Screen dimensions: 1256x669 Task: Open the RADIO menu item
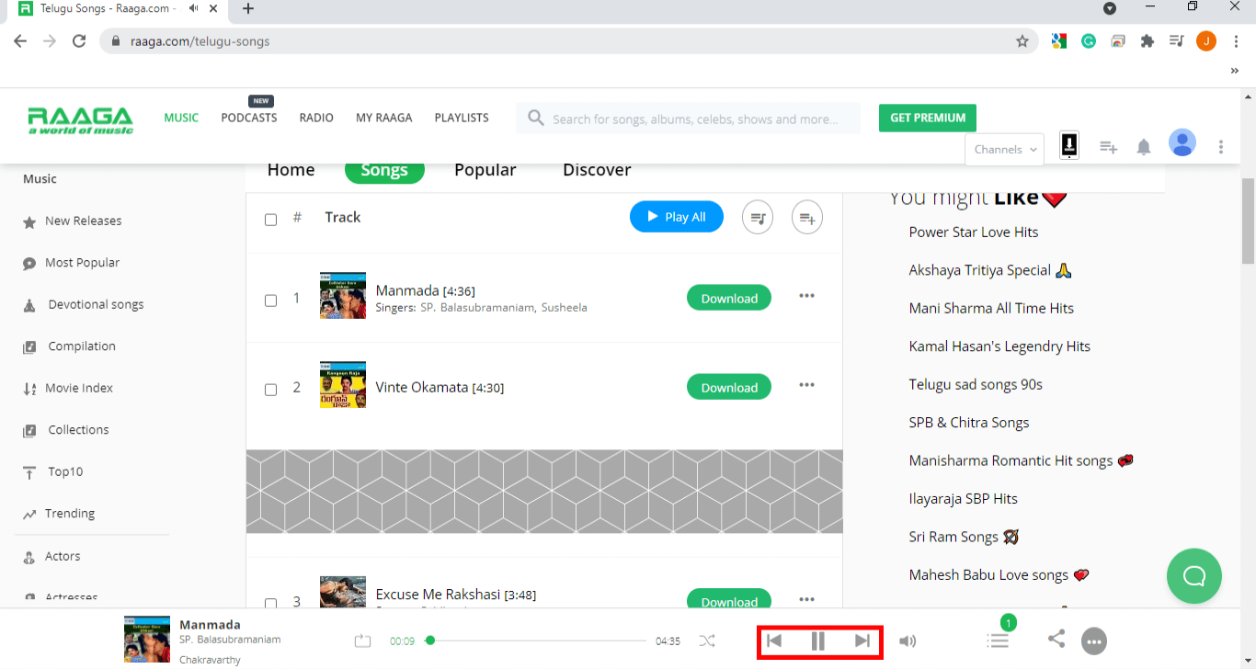pyautogui.click(x=316, y=118)
